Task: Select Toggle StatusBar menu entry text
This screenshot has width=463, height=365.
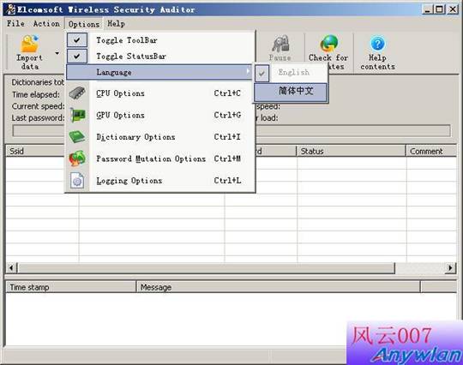Action: [131, 56]
